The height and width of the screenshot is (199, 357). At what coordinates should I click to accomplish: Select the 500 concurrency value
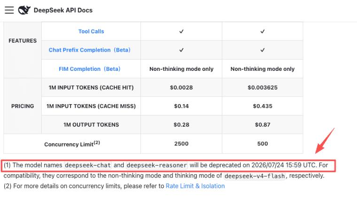pos(263,144)
